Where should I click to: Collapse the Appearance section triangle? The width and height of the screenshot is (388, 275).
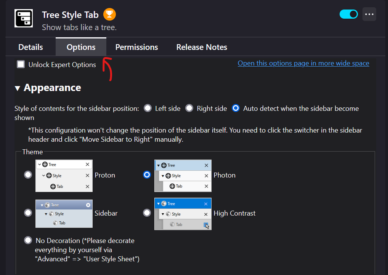coord(17,88)
